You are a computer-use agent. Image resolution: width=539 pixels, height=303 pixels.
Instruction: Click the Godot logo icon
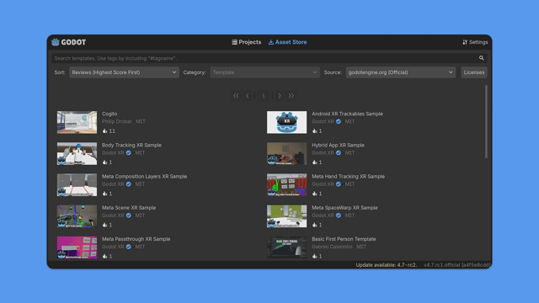(56, 42)
